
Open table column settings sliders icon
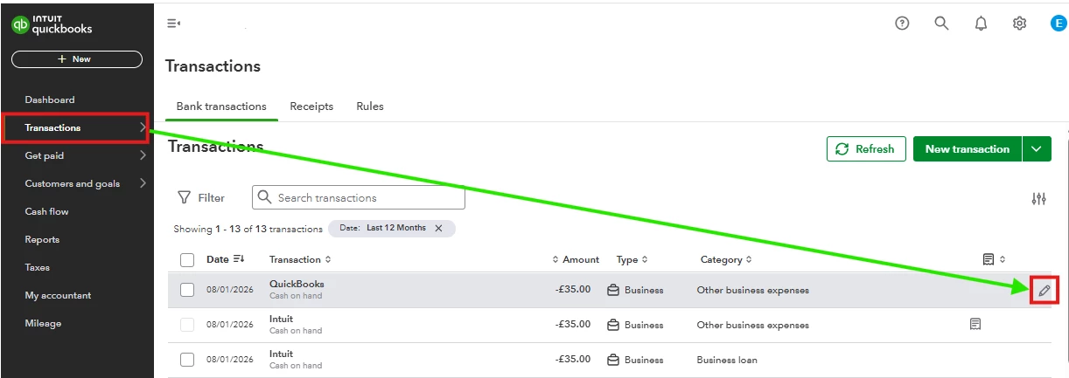pos(1038,198)
